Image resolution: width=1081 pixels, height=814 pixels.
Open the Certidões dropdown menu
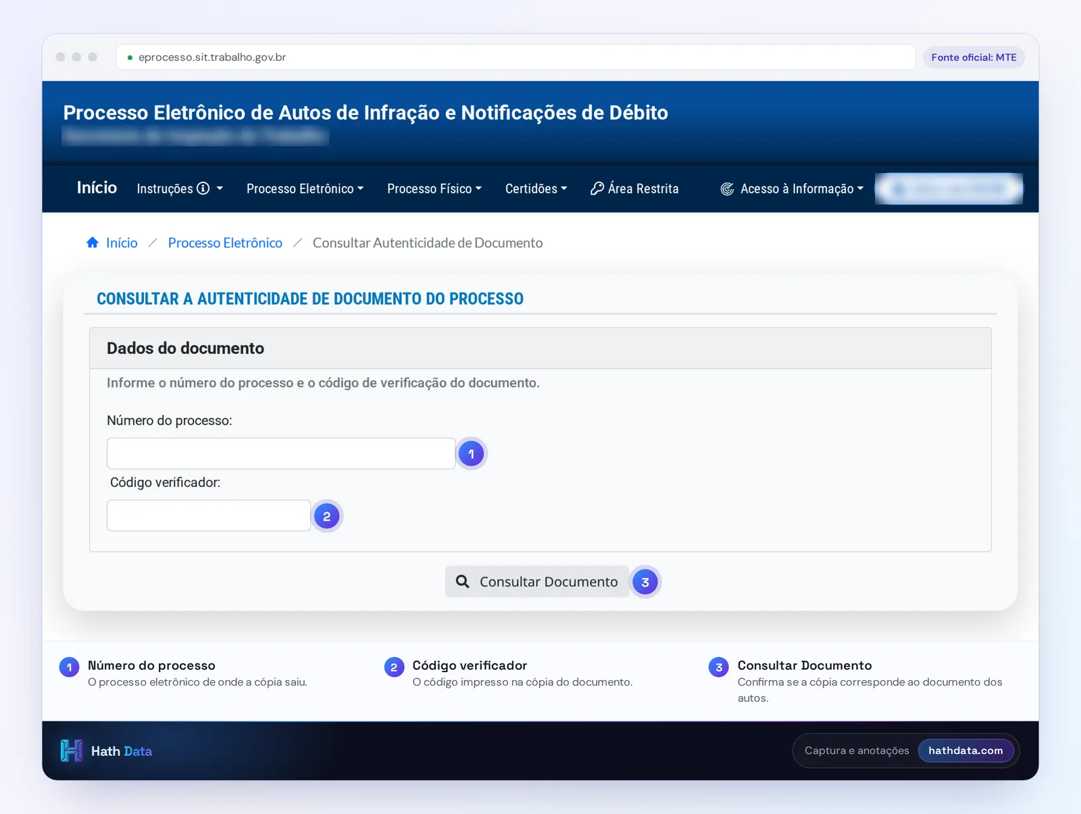click(536, 188)
